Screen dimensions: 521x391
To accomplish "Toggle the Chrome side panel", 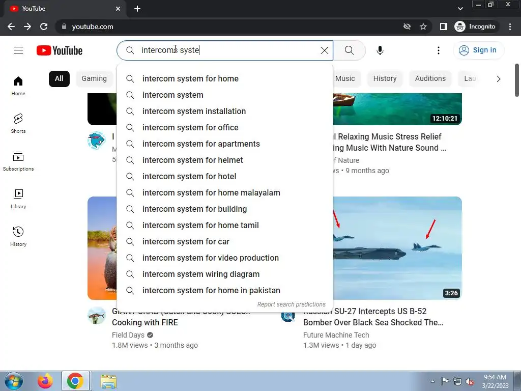I will tap(444, 26).
